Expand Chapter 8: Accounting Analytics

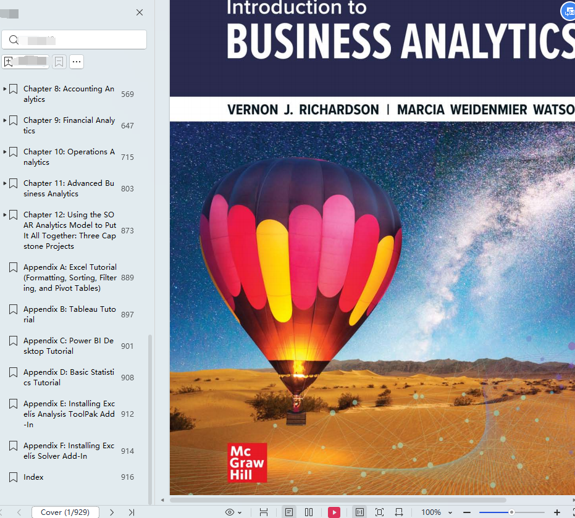(x=5, y=89)
